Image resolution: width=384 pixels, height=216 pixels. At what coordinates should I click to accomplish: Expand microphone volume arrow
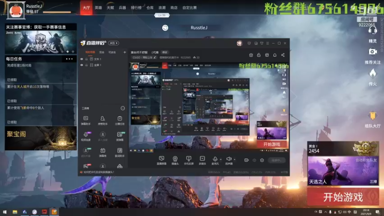click(x=221, y=159)
